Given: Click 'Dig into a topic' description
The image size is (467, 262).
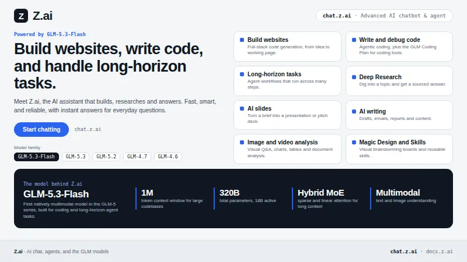Looking at the screenshot, I should [402, 84].
